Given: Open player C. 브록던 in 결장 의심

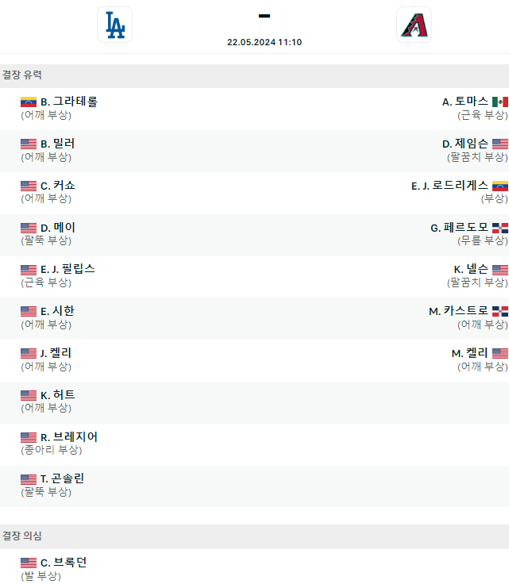Looking at the screenshot, I should pyautogui.click(x=64, y=563).
